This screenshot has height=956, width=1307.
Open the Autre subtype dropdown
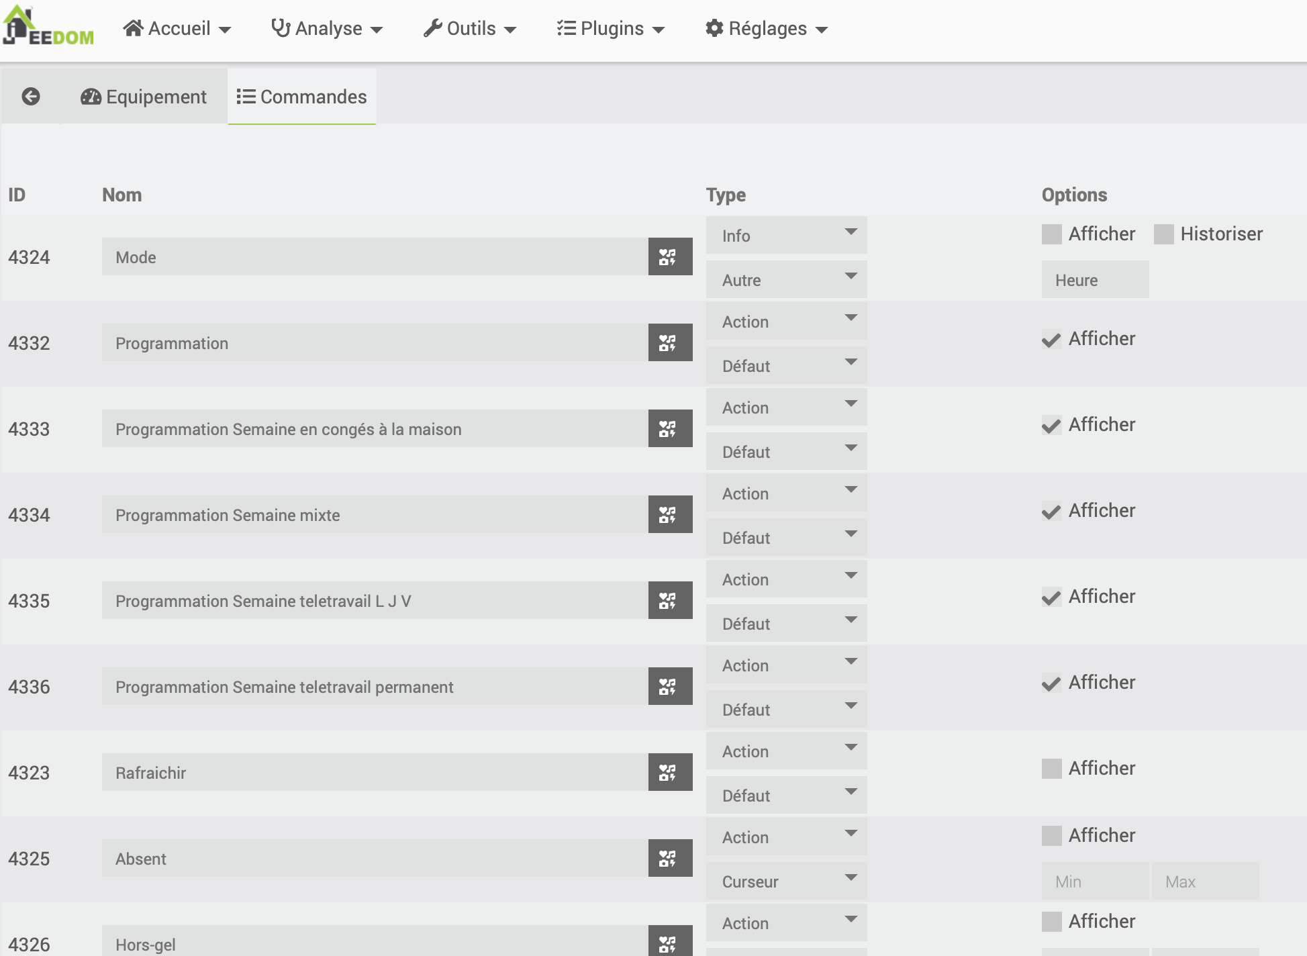pyautogui.click(x=786, y=280)
